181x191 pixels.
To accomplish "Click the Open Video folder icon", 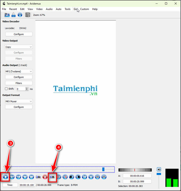I will click(x=7, y=15).
